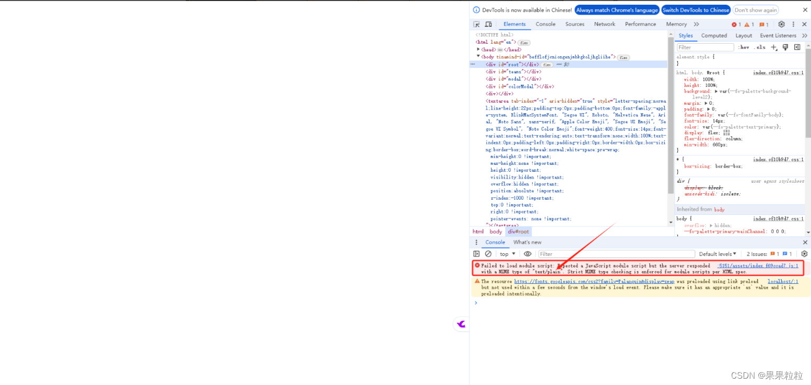Expand the head element node

pos(478,50)
